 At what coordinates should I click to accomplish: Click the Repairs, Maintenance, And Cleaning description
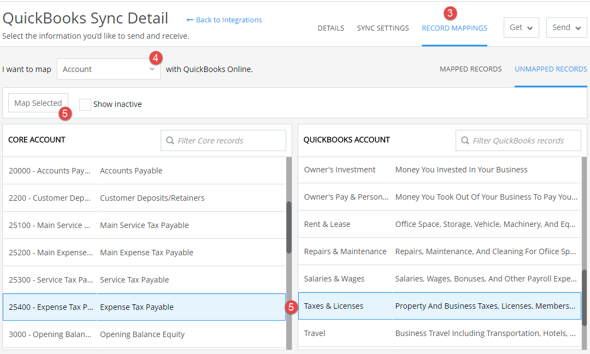[x=486, y=251]
